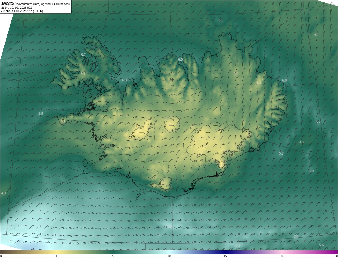Click the 5.6 value on the map
This screenshot has height=258, width=338.
321,245
